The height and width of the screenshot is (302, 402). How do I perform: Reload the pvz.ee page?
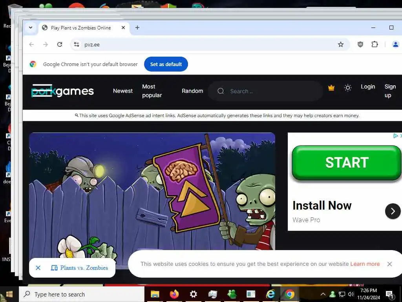coord(60,44)
